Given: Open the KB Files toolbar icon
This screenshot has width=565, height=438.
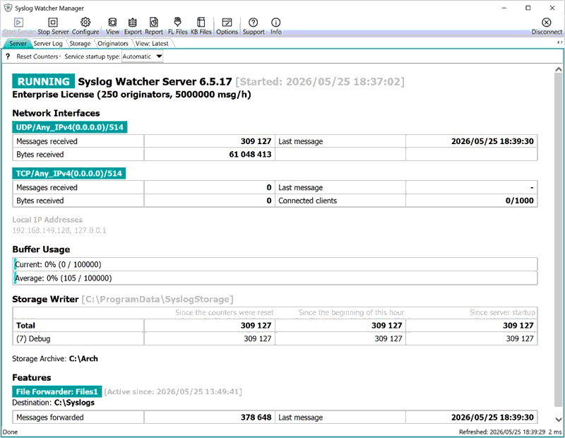Looking at the screenshot, I should coord(201,23).
